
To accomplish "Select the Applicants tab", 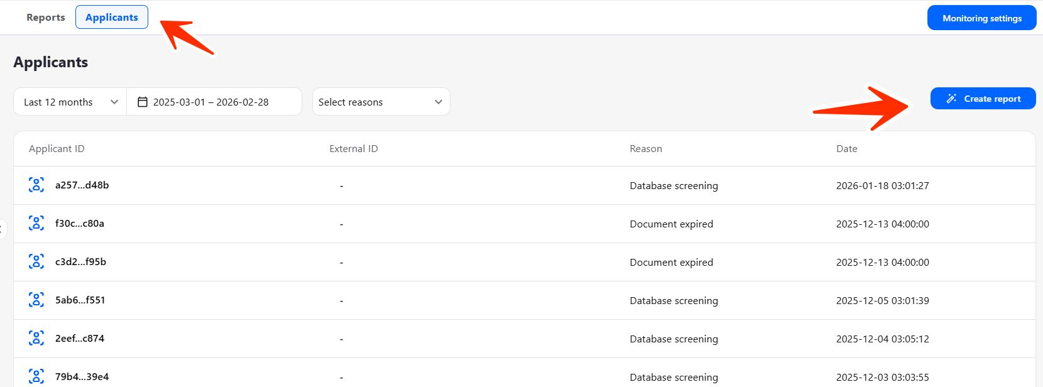I will tap(112, 18).
